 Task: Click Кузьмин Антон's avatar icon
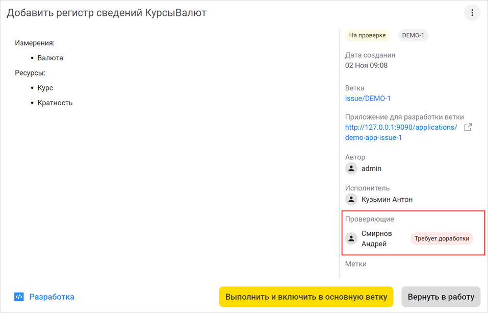coord(351,199)
